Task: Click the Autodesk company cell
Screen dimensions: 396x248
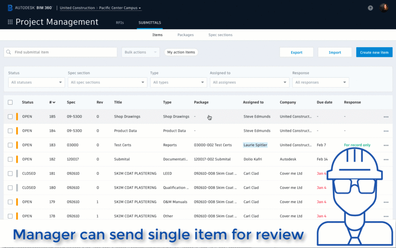Action: (288, 159)
